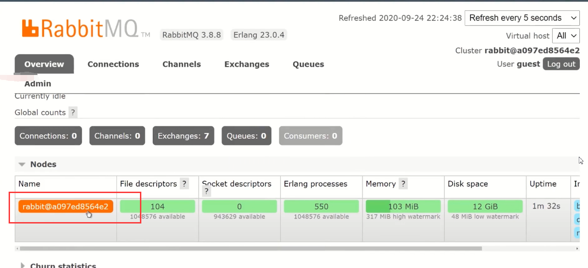Viewport: 588px width, 268px height.
Task: Click the Erlang processes 550 bar
Action: click(321, 206)
